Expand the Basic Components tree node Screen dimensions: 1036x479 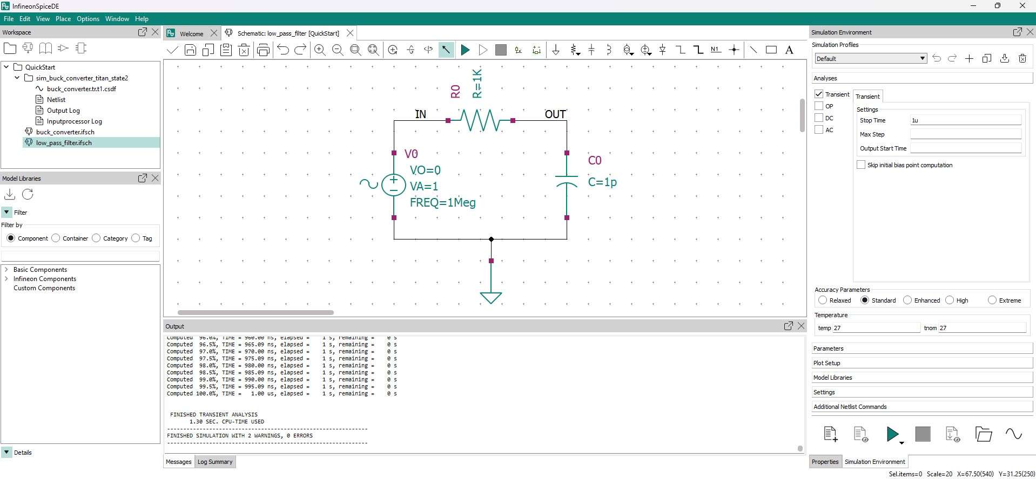(x=6, y=270)
